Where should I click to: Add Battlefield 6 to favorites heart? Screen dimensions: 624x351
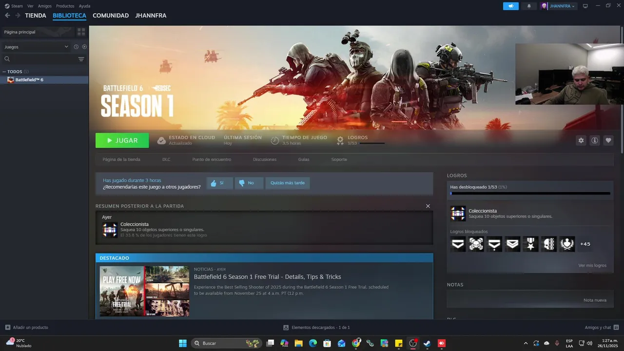click(x=608, y=140)
